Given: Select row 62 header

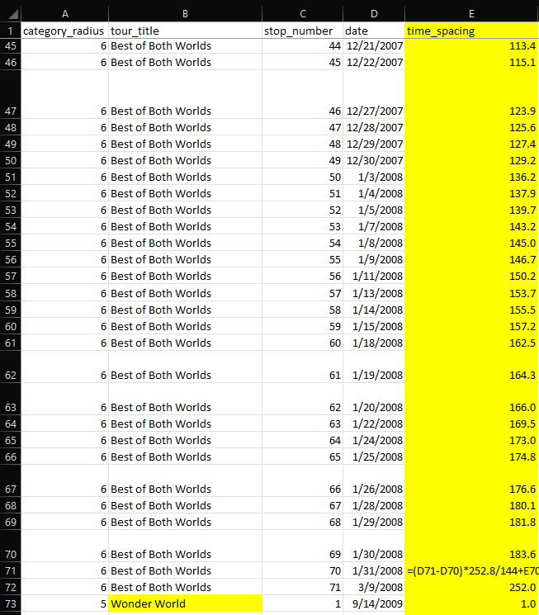Looking at the screenshot, I should [x=10, y=375].
